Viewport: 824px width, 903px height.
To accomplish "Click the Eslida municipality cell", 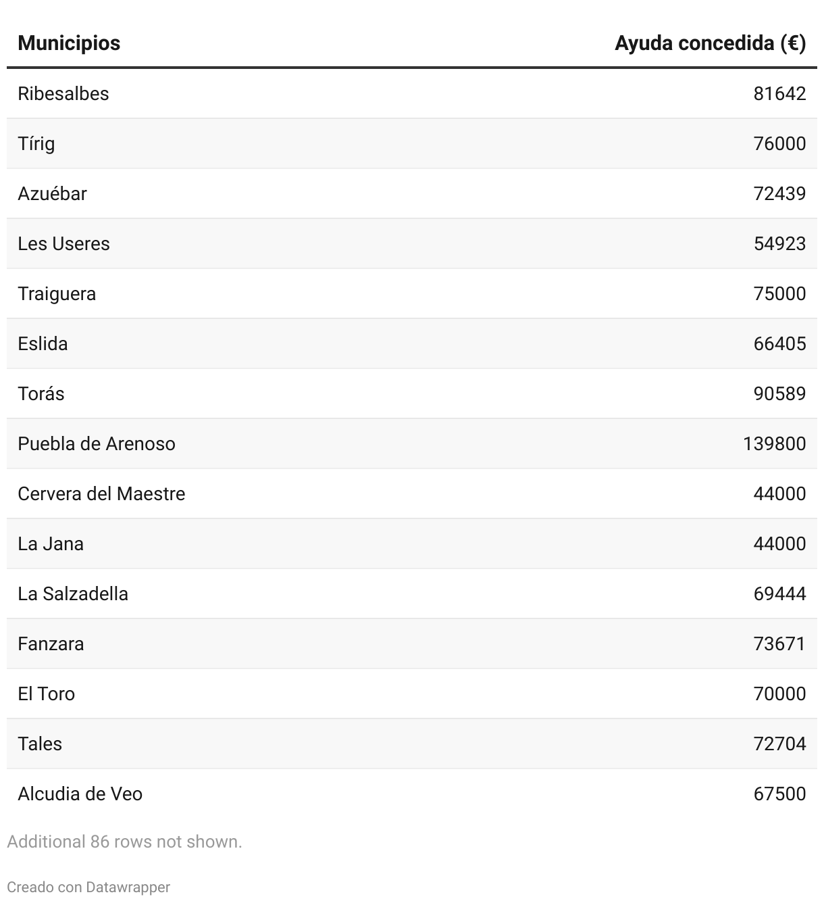I will tap(43, 343).
